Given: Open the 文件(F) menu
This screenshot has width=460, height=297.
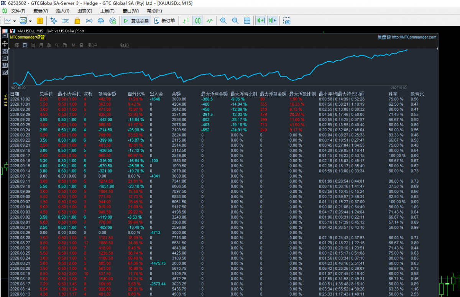Looking at the screenshot, I should click(x=18, y=11).
